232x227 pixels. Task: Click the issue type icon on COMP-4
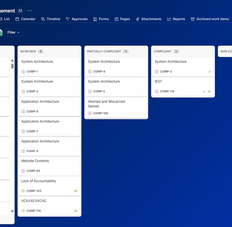(90, 71)
